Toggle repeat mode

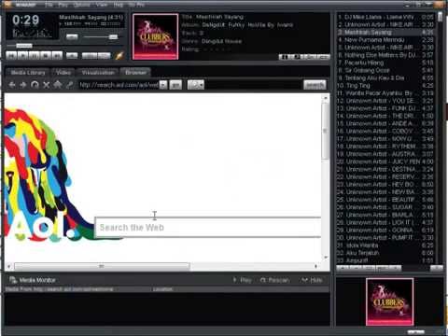(105, 56)
